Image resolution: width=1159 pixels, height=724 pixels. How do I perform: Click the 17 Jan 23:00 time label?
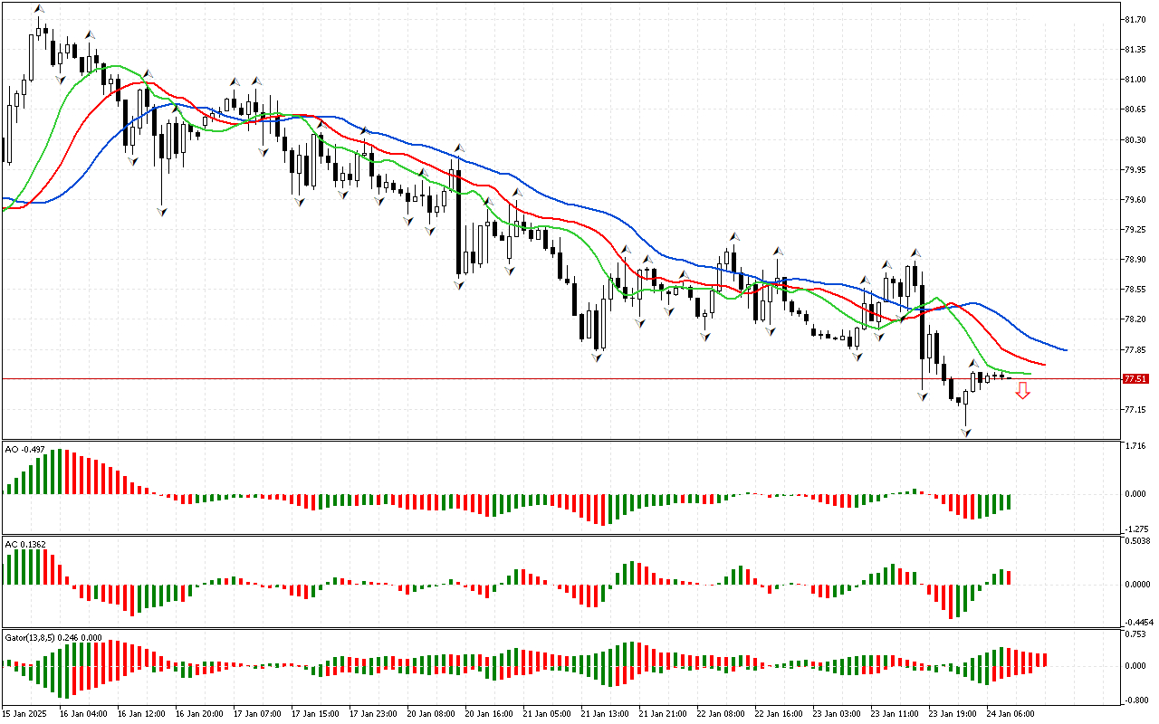point(373,713)
